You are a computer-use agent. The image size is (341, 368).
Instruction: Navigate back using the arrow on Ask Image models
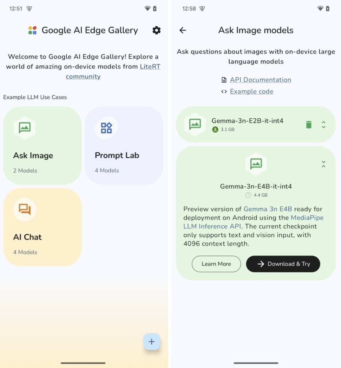183,30
